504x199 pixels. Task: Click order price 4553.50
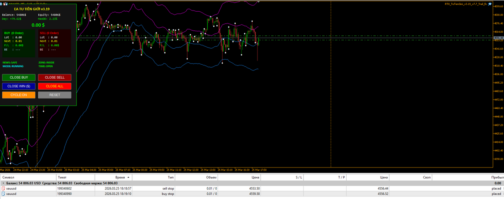[254, 188]
